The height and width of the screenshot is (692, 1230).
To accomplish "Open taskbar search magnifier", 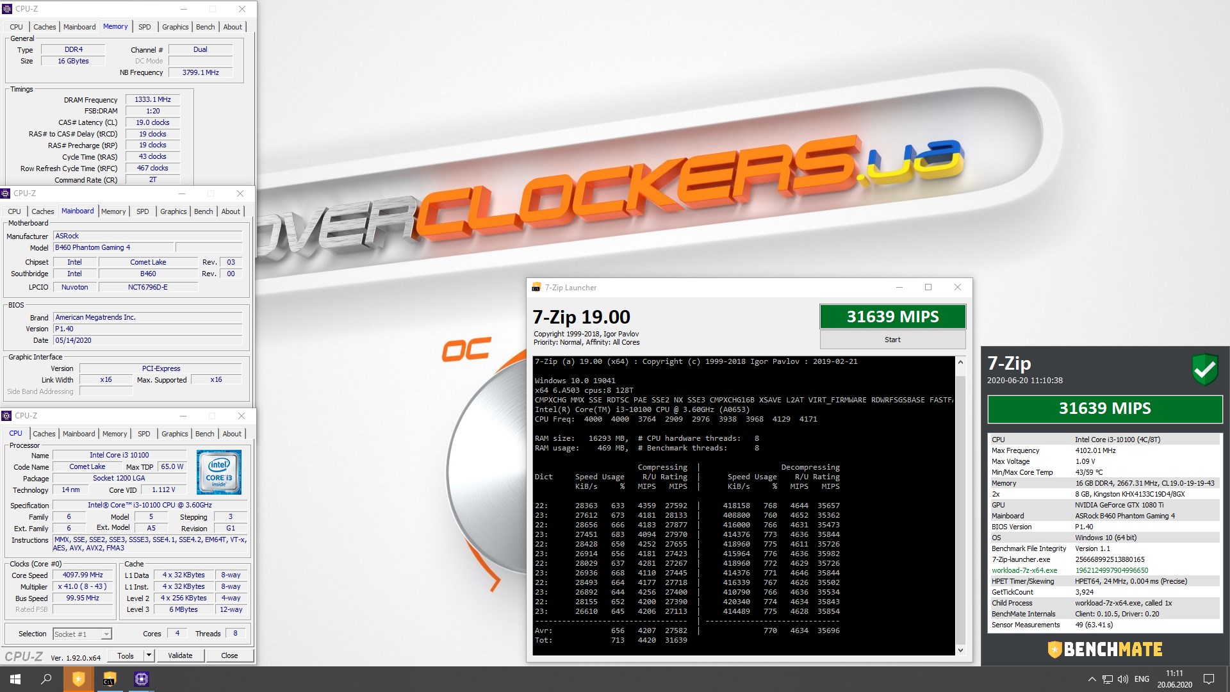I will point(46,679).
